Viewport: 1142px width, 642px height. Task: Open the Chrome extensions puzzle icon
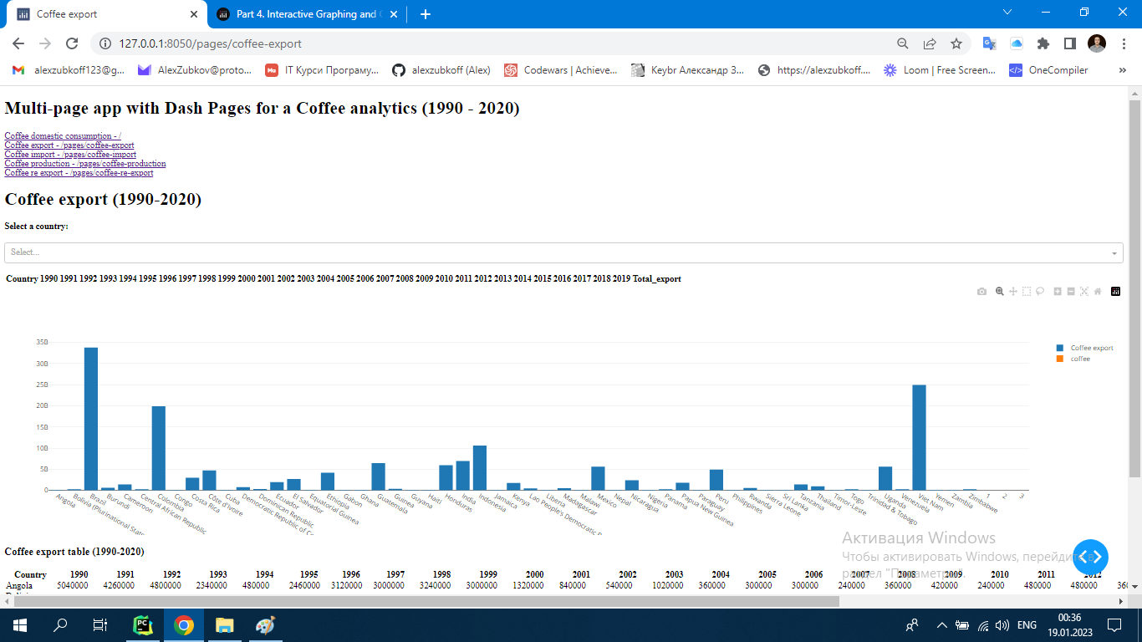point(1043,43)
